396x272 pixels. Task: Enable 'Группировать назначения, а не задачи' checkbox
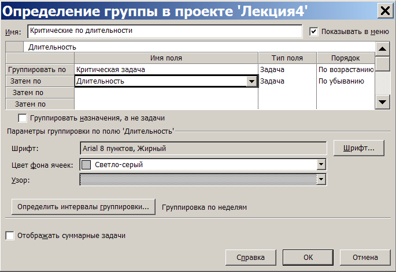pos(23,118)
